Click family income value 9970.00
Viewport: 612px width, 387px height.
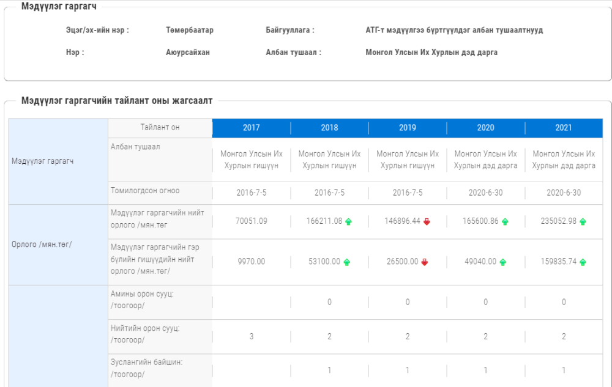point(252,262)
